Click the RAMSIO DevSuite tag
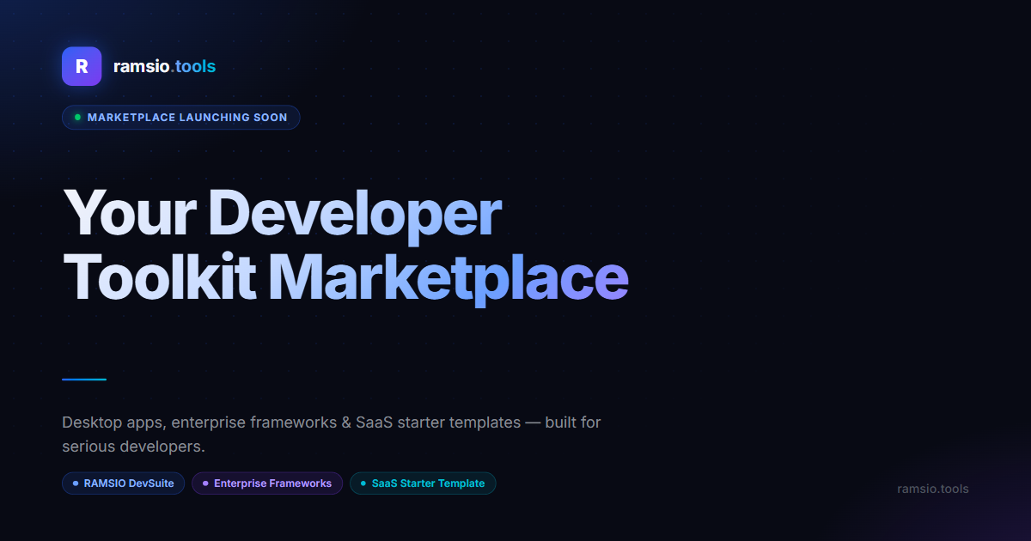Screen dimensions: 1031x541 pos(123,483)
